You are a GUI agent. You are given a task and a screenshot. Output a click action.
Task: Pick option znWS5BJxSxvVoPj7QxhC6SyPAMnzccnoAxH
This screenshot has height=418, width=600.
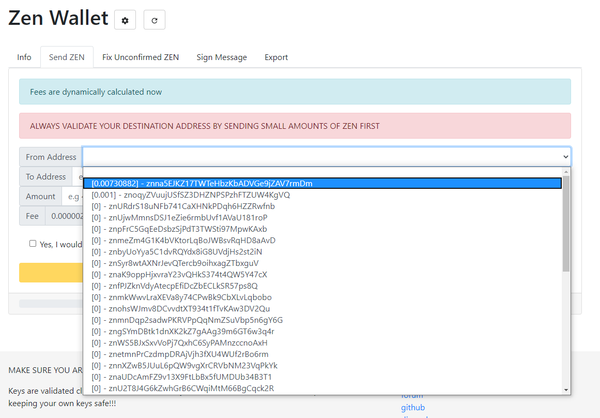click(x=322, y=342)
